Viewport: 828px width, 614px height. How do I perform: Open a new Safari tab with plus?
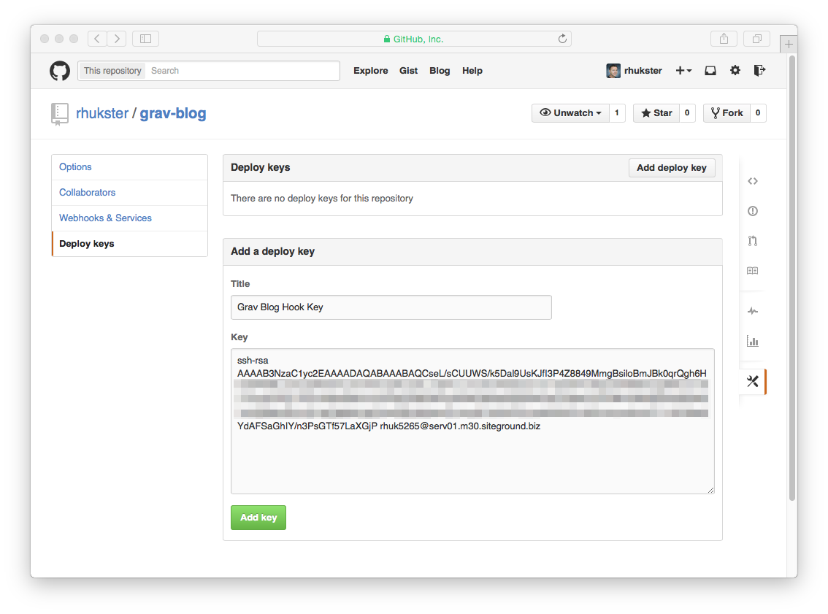789,45
